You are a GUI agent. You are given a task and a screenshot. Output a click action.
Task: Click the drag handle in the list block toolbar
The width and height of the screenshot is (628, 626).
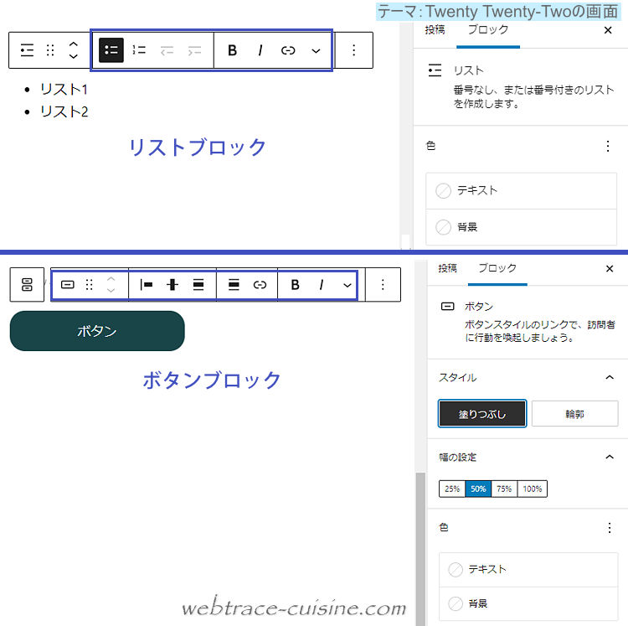50,50
